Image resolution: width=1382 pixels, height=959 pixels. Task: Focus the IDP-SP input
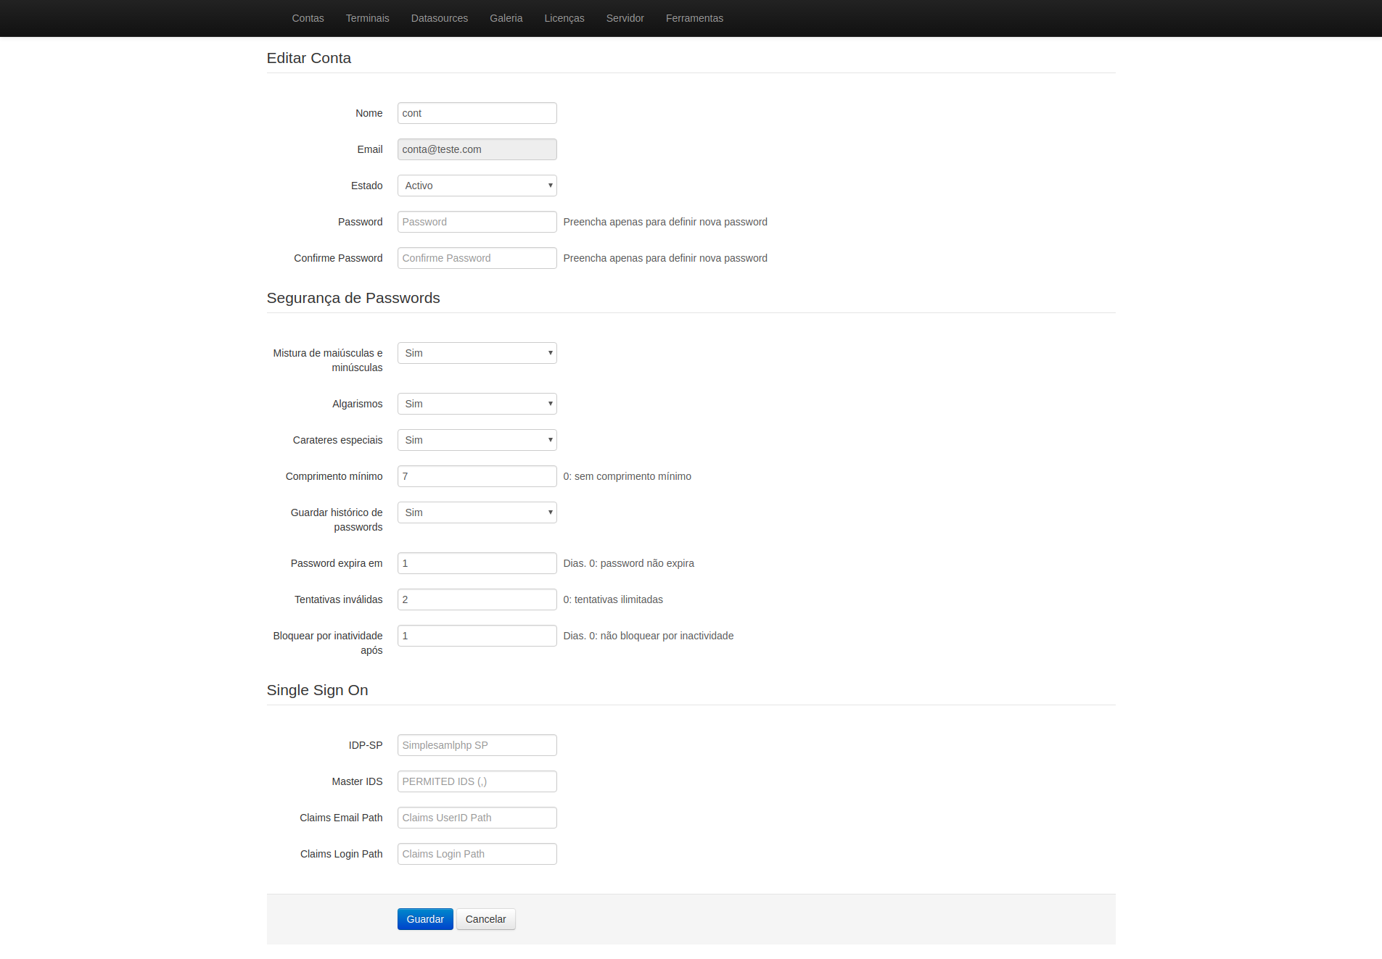(x=477, y=745)
